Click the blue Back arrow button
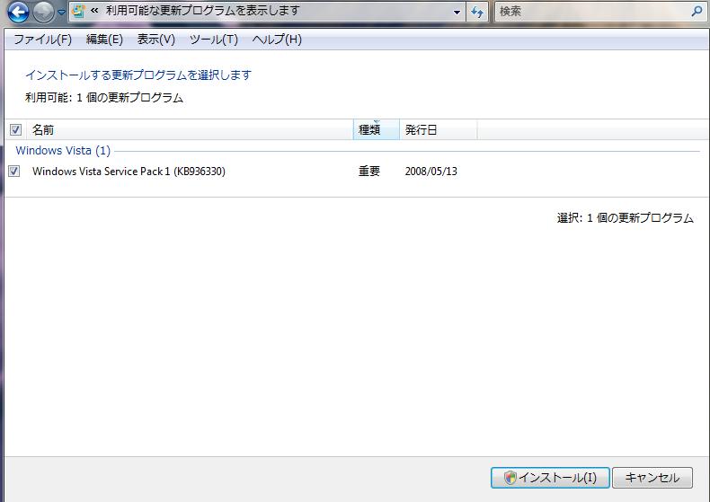The image size is (710, 502). [x=19, y=12]
